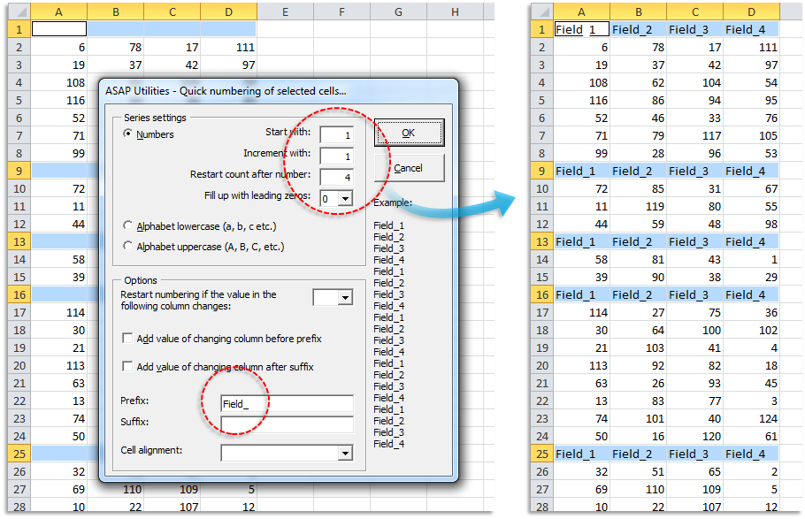805x519 pixels.
Task: Select row 25 header in right sheet
Action: pos(541,454)
